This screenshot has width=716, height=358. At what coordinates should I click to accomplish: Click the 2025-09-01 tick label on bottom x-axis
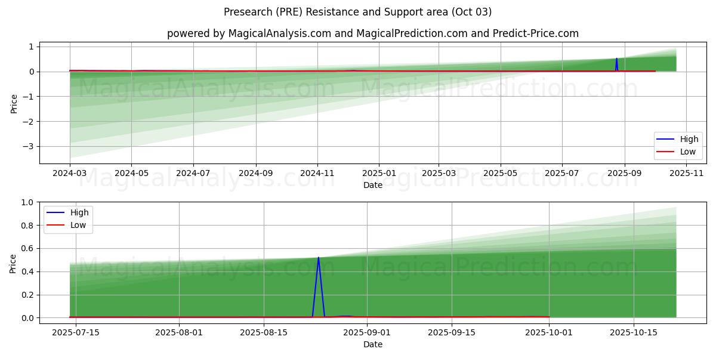tap(367, 332)
